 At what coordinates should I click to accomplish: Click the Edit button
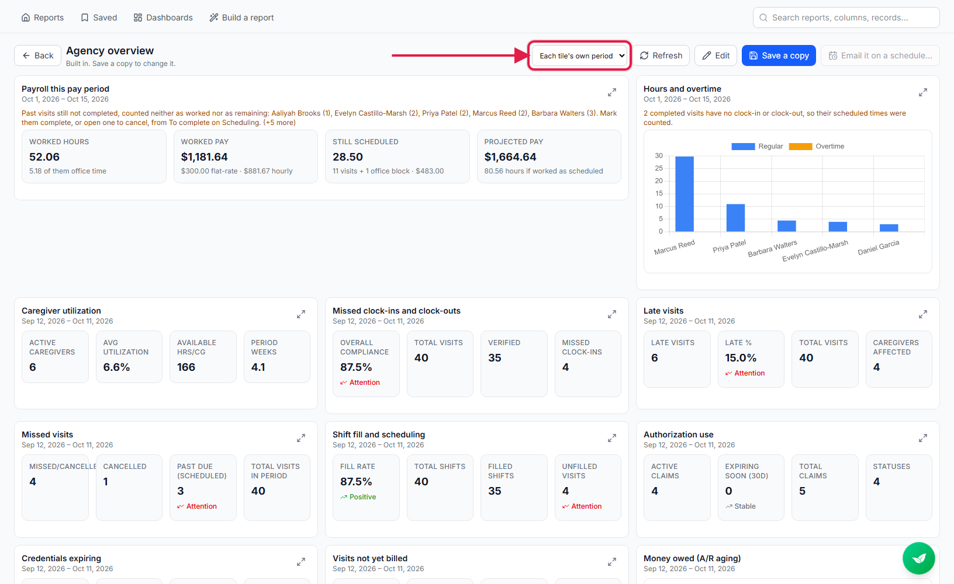pos(716,55)
